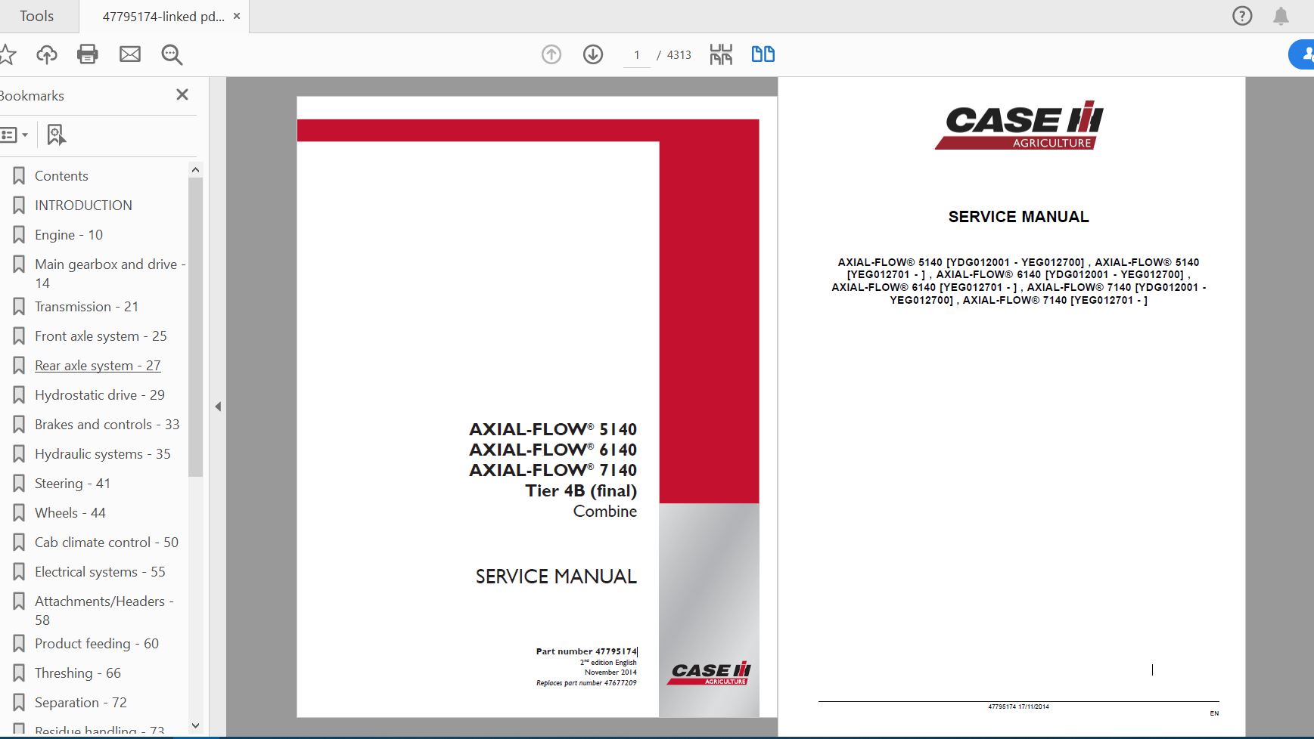The width and height of the screenshot is (1314, 739).
Task: Go to next page arrow
Action: click(x=593, y=54)
